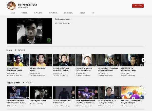
Task: Open the Chris Benoit Entrance video thumbnail
Action: point(18,92)
